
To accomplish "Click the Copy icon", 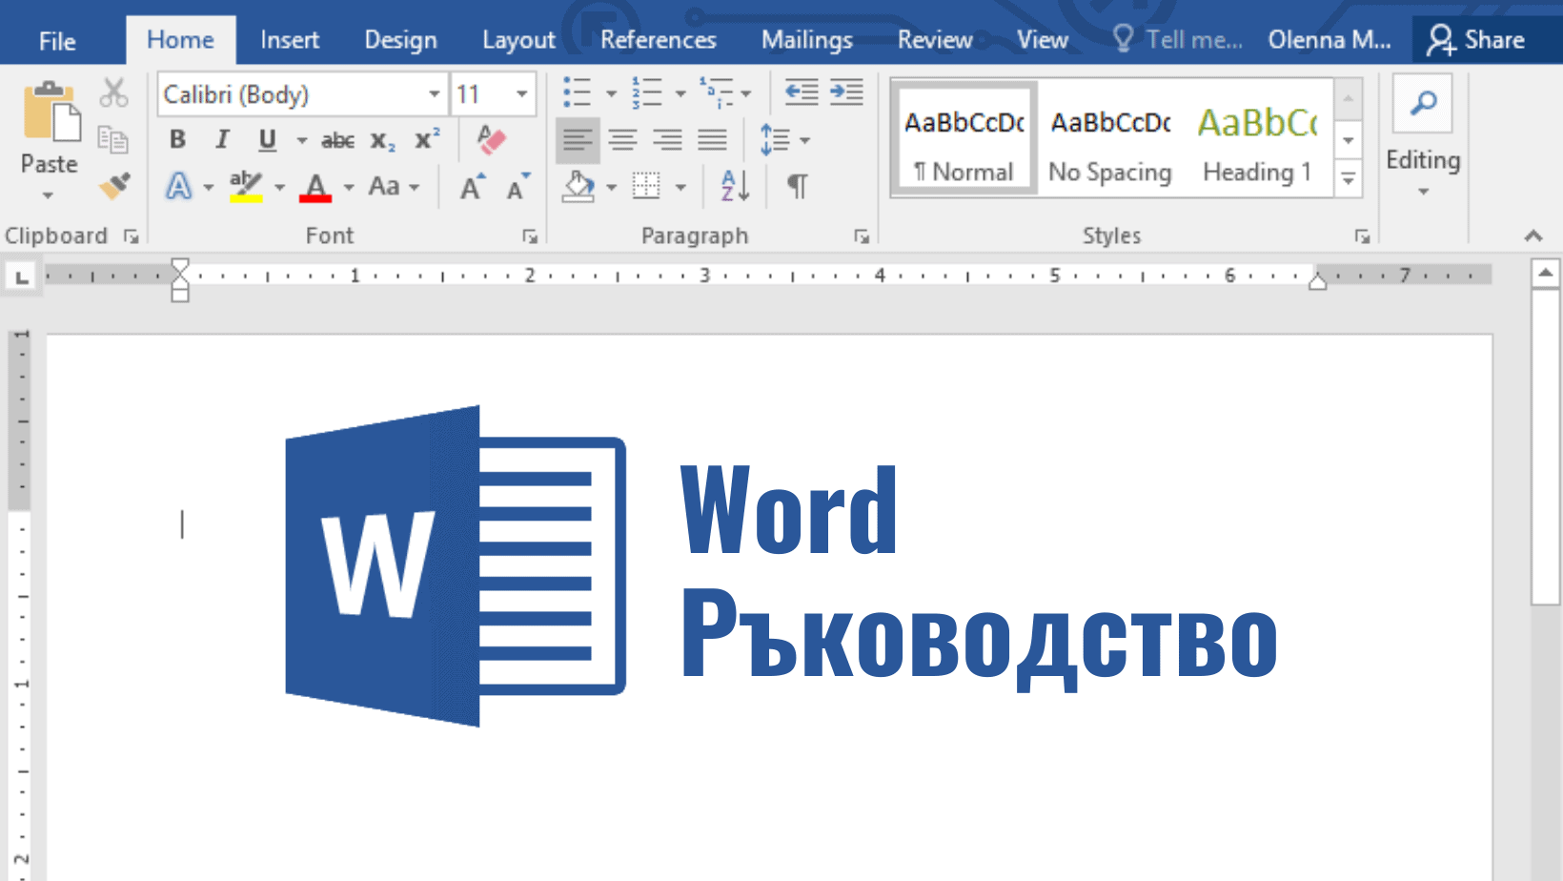I will click(113, 139).
